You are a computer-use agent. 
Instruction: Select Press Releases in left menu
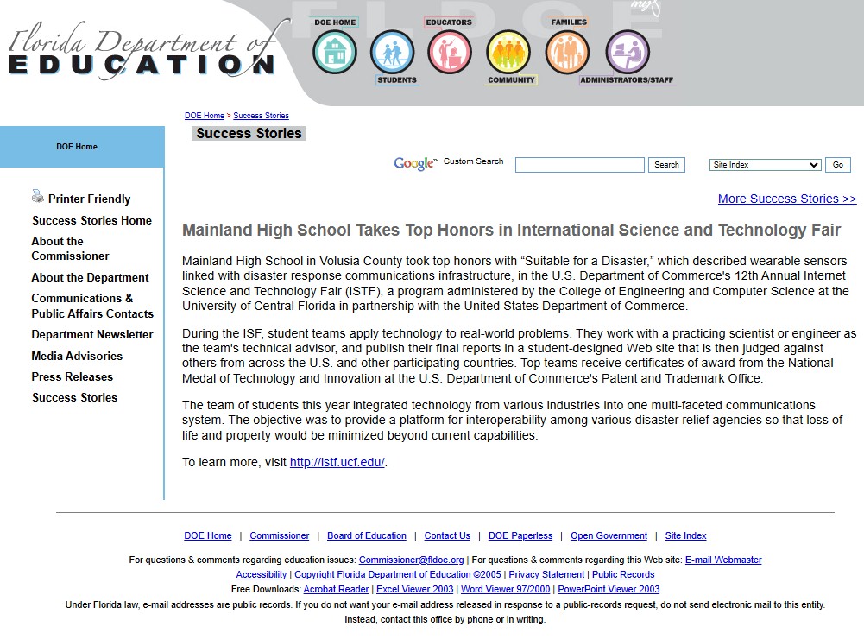coord(73,377)
